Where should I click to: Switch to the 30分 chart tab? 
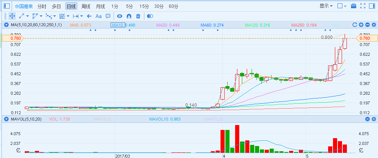click(159, 6)
